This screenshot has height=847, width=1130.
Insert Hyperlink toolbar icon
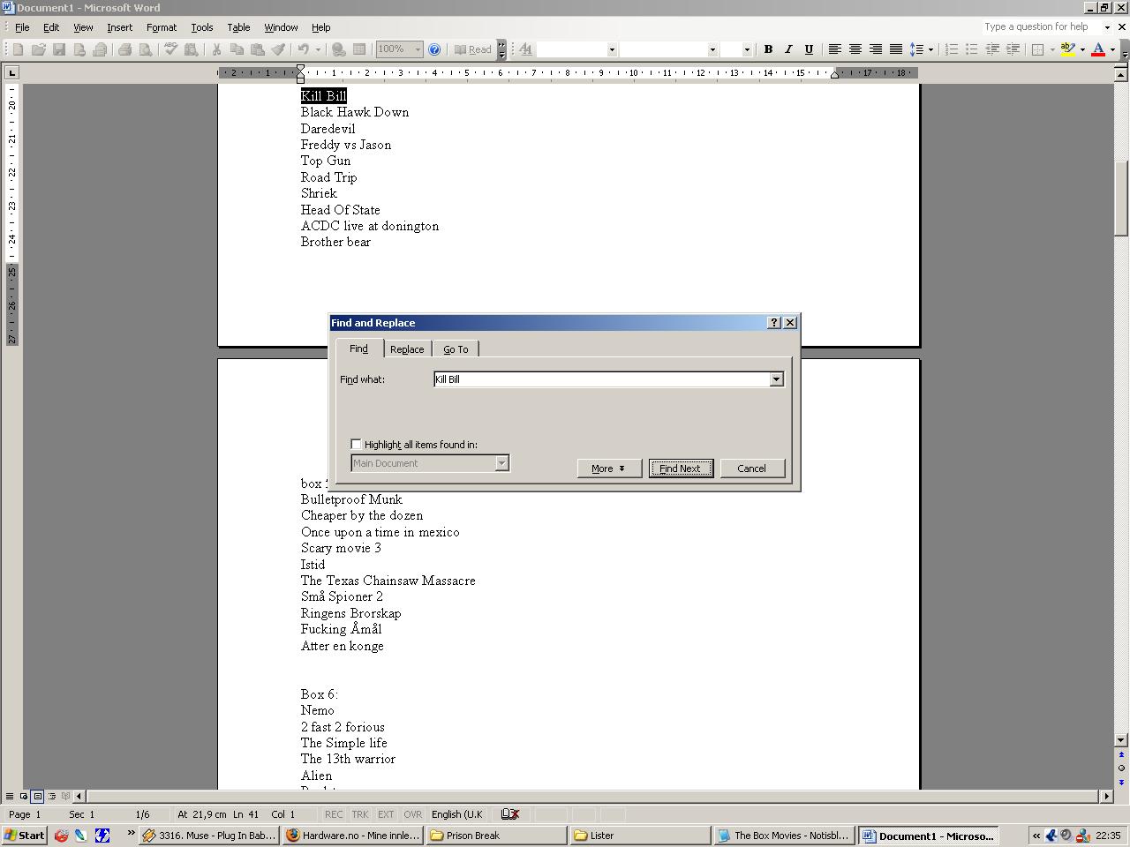[338, 49]
